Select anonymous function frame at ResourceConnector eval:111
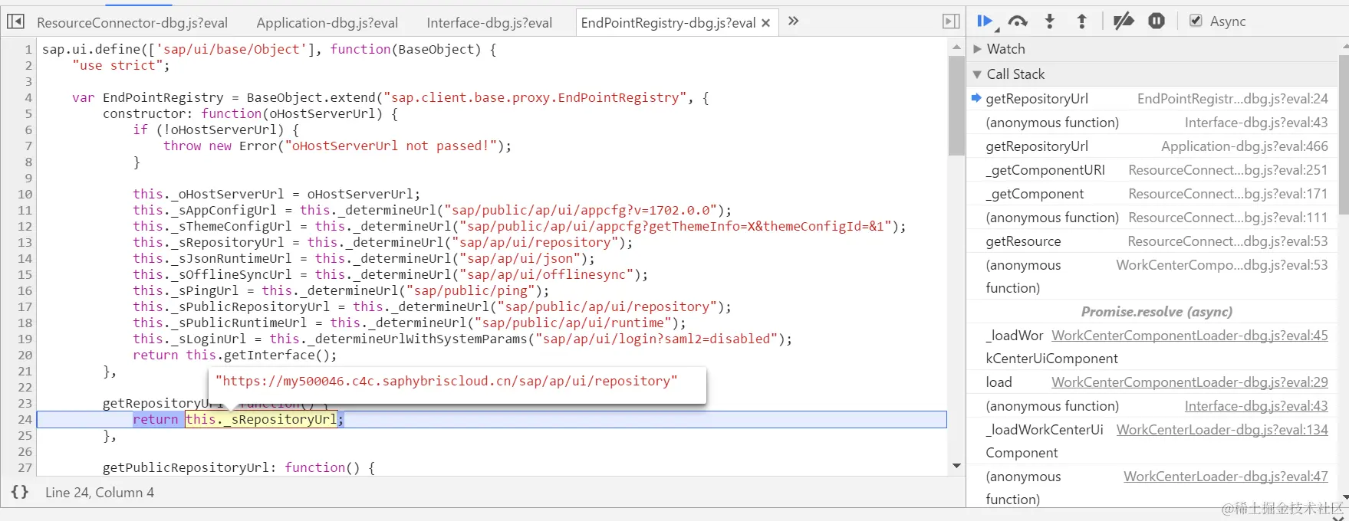1349x521 pixels. [1152, 218]
